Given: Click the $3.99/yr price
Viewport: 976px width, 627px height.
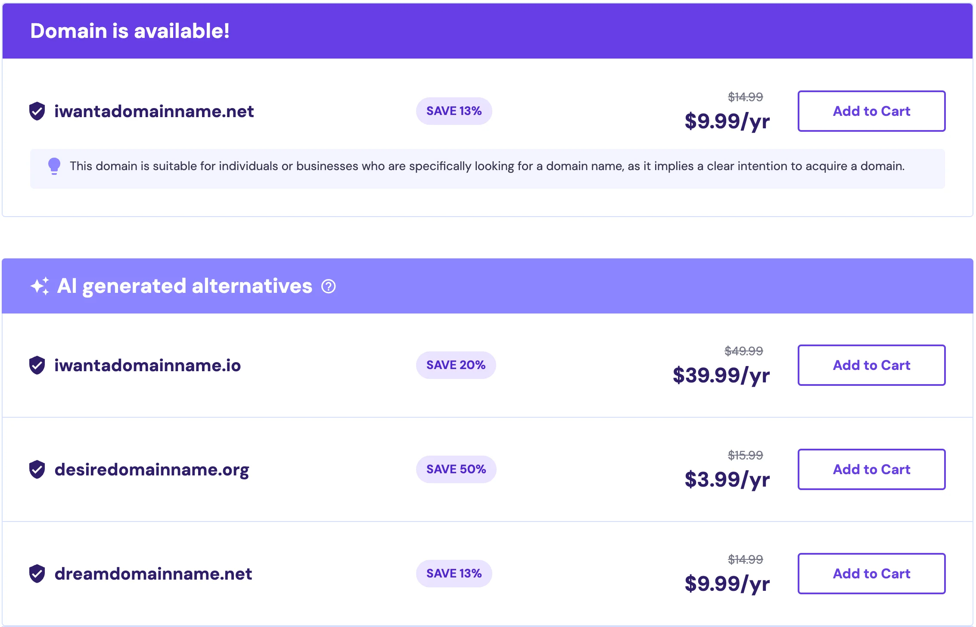Looking at the screenshot, I should point(727,479).
